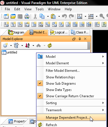Click the Open Project folder icon
The width and height of the screenshot is (108, 127).
[13, 16]
